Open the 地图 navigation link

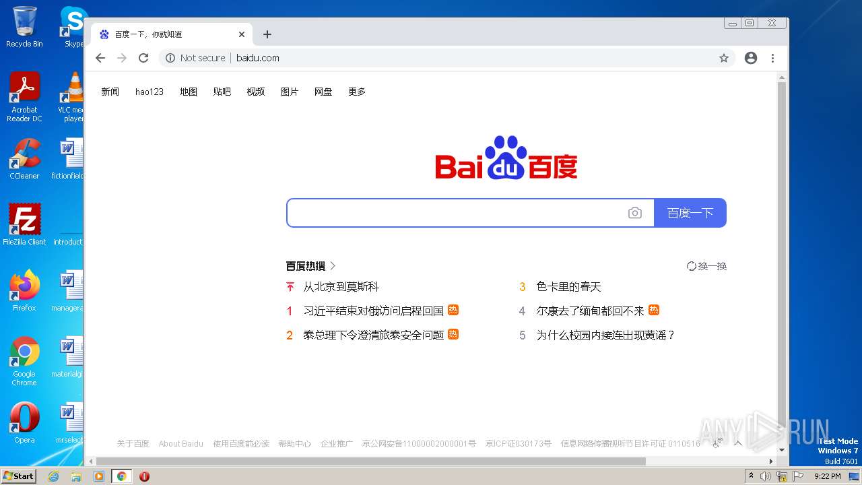point(189,92)
